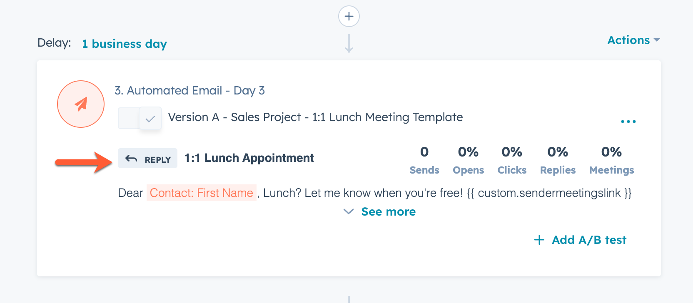
Task: Click the plus icon at the bottom of the screen
Action: [349, 301]
